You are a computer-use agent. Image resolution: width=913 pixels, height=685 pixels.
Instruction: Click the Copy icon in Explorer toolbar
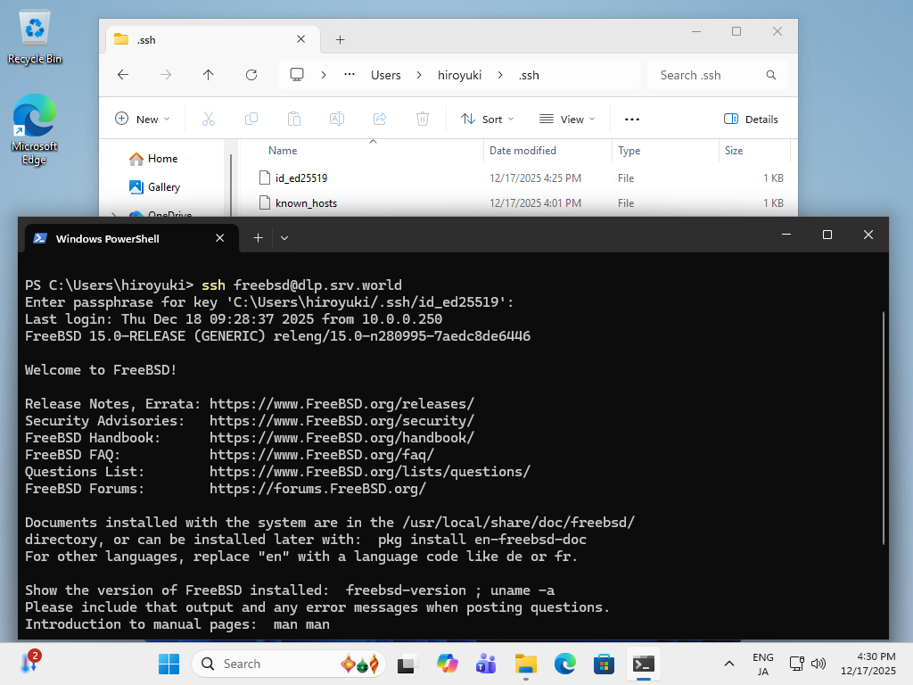tap(251, 119)
